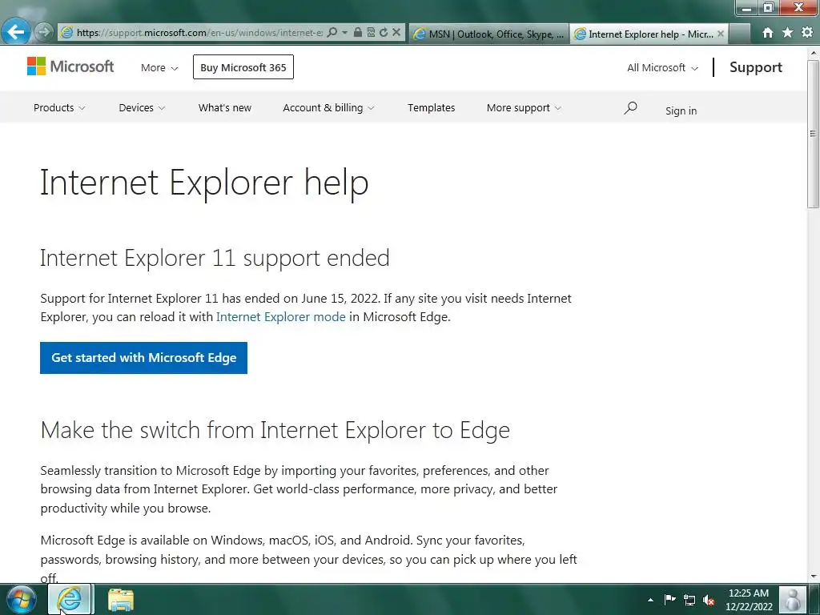
Task: Click the network tray icon
Action: coord(689,600)
